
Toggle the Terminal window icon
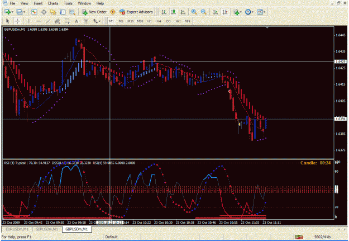click(x=63, y=12)
